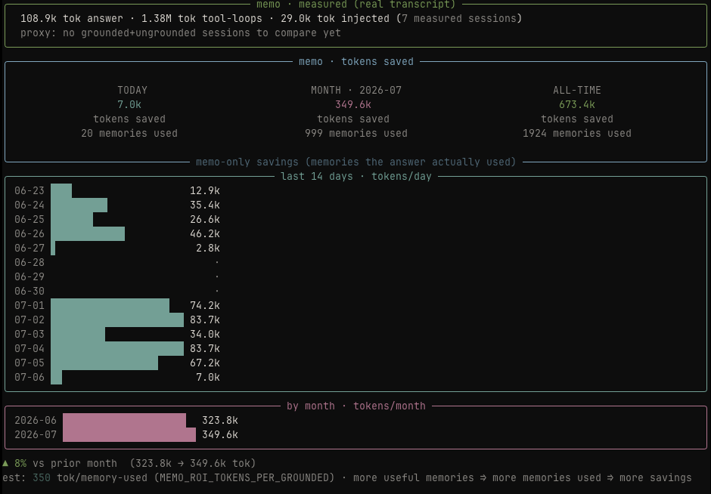This screenshot has width=711, height=494.
Task: Click the 06-25 date label
Action: (x=29, y=220)
